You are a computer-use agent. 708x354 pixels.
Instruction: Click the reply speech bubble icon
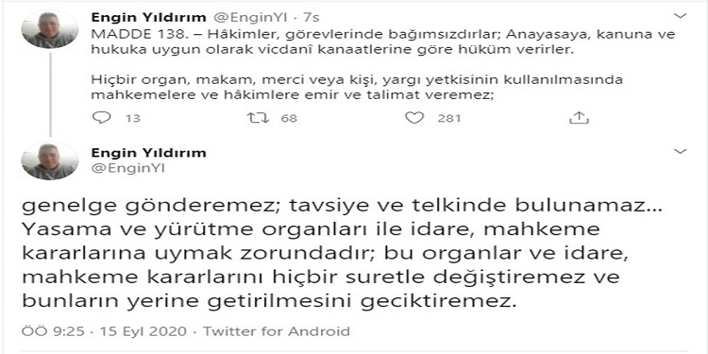click(x=101, y=118)
